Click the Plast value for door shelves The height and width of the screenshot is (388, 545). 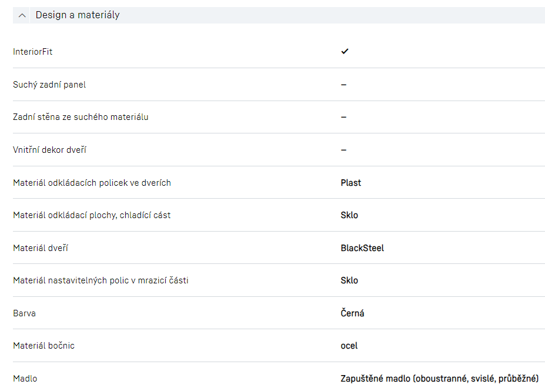tap(351, 183)
